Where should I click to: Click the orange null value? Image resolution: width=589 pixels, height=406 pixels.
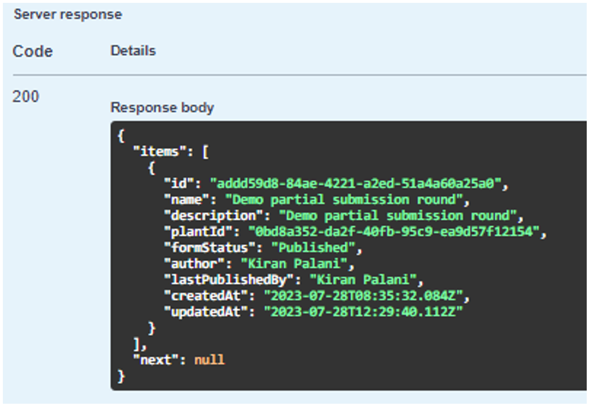pos(209,360)
